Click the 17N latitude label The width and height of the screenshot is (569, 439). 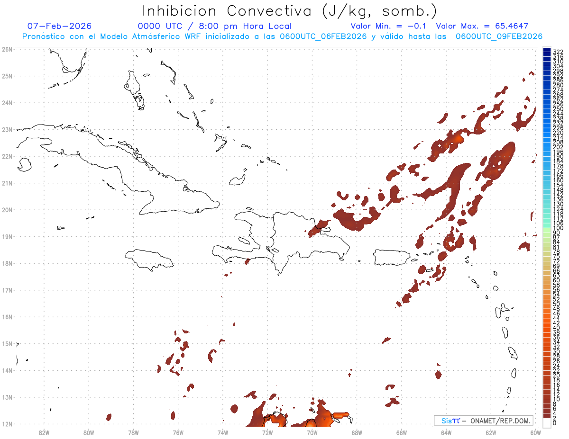point(7,290)
